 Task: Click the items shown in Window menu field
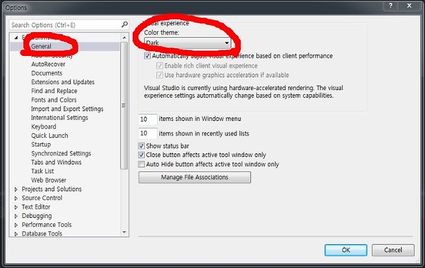tap(148, 119)
